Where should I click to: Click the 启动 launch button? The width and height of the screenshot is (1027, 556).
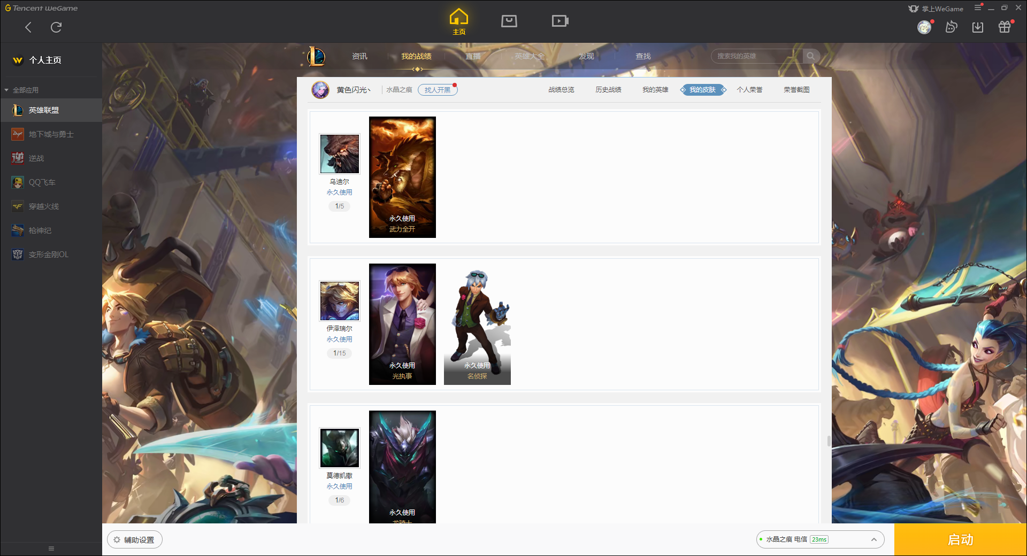coord(960,540)
